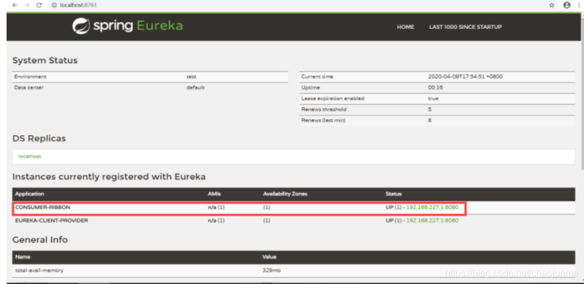Viewport: 584px width, 284px height.
Task: Select the Uptime value 00:16
Action: point(435,88)
